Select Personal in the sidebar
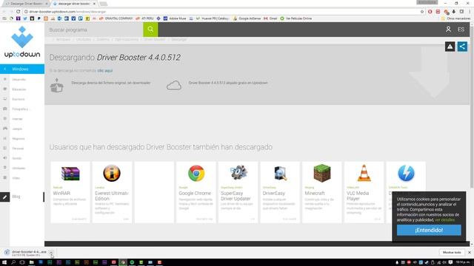The image size is (474, 266). (x=18, y=149)
